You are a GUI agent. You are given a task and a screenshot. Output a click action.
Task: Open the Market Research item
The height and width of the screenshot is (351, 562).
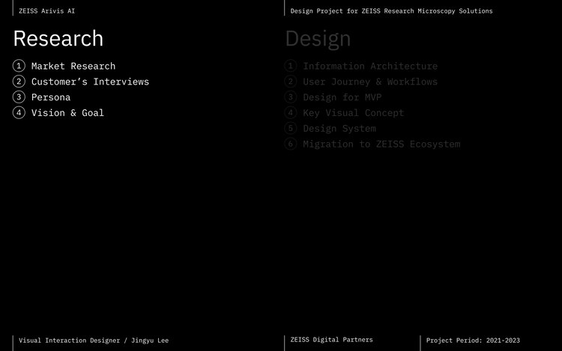coord(73,66)
